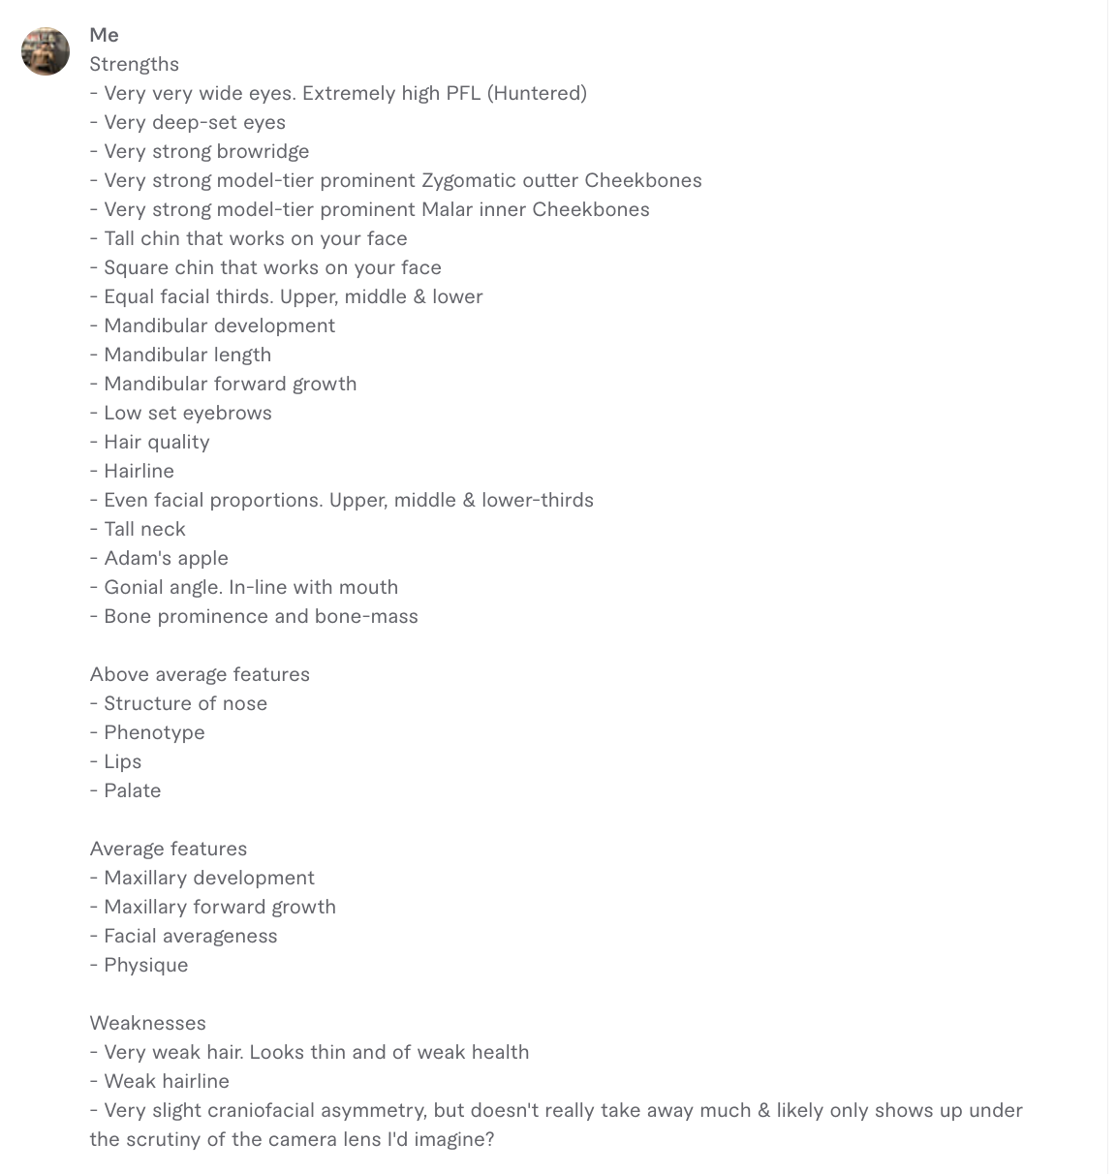This screenshot has height=1174, width=1117.
Task: Select the Zygomatic outter Cheekbones line
Action: [x=395, y=180]
